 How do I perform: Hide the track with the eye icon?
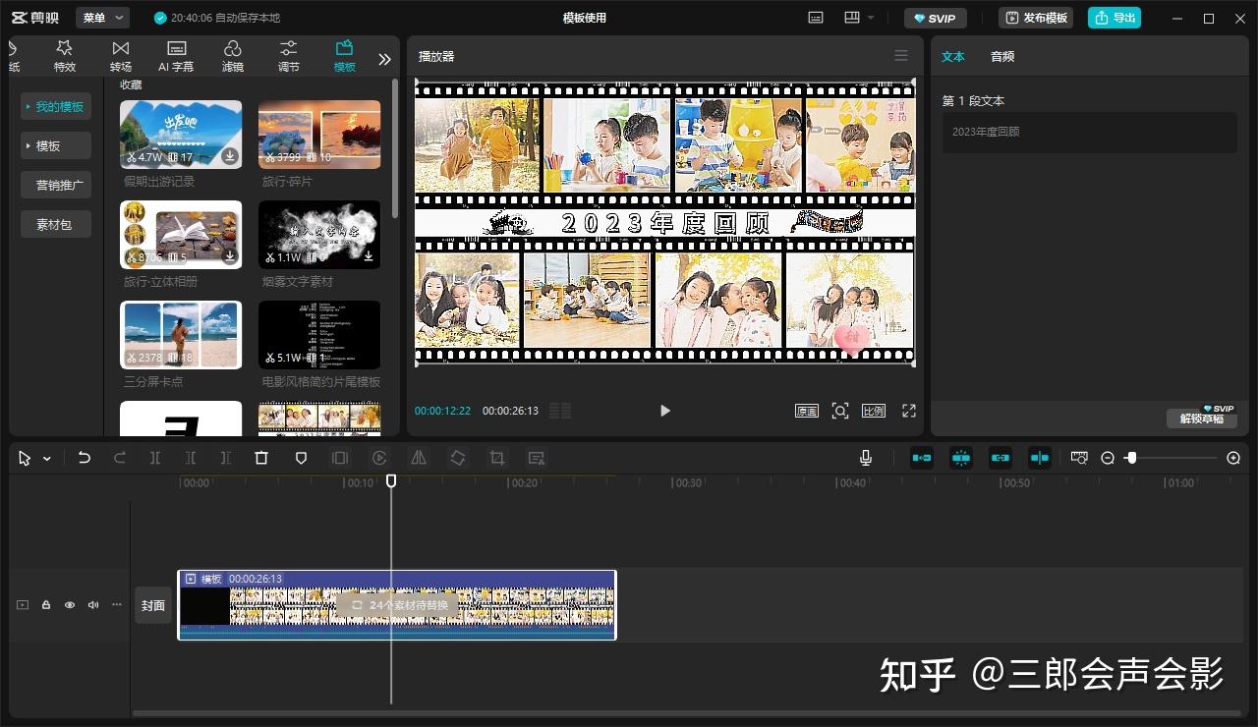pos(69,604)
